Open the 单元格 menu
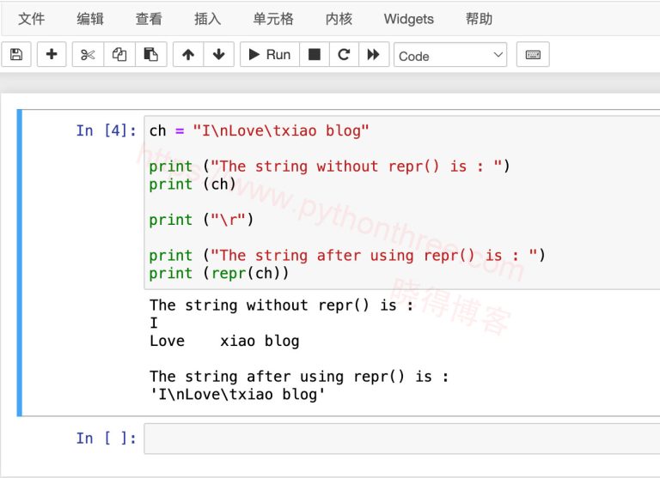Screen dimensions: 660x478 click(x=273, y=18)
